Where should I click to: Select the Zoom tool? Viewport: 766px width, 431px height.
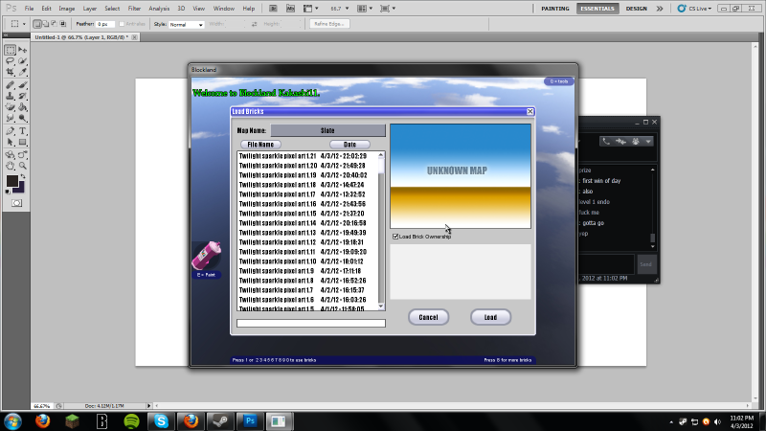click(22, 166)
